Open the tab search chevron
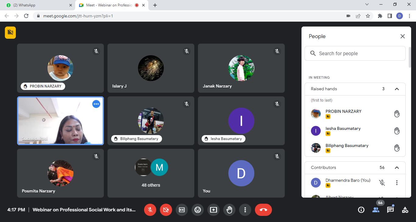The width and height of the screenshot is (416, 222). 367,5
